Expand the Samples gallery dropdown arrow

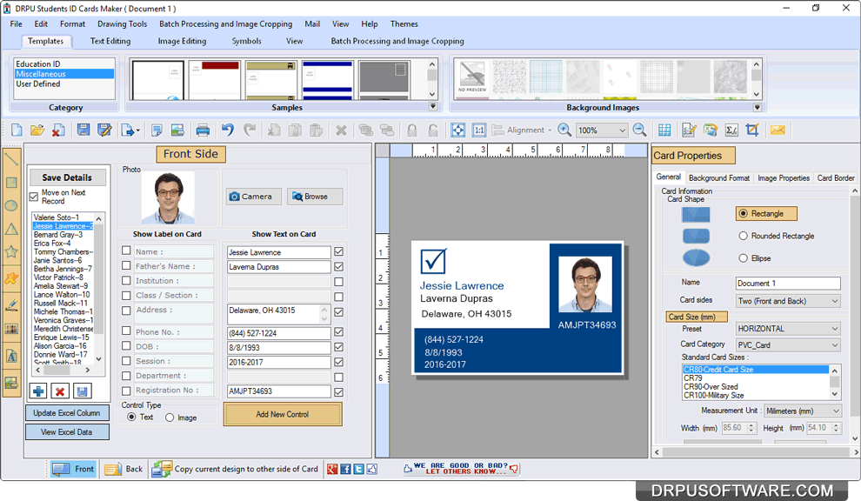433,107
